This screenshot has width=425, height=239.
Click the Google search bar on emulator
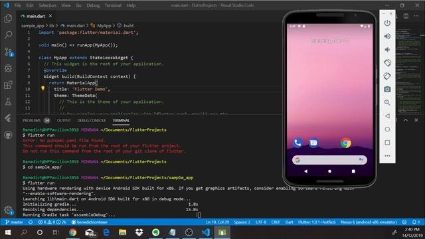329,160
